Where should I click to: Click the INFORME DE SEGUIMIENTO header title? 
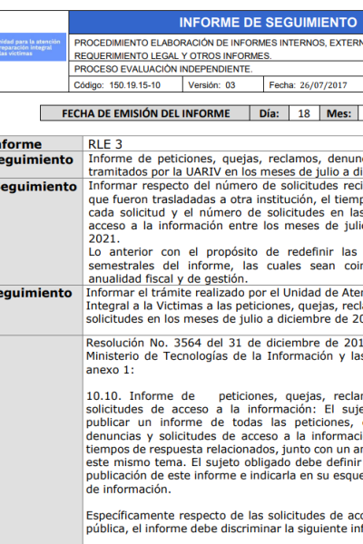click(x=268, y=23)
